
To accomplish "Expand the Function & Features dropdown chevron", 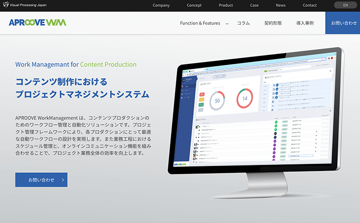I will click(227, 24).
